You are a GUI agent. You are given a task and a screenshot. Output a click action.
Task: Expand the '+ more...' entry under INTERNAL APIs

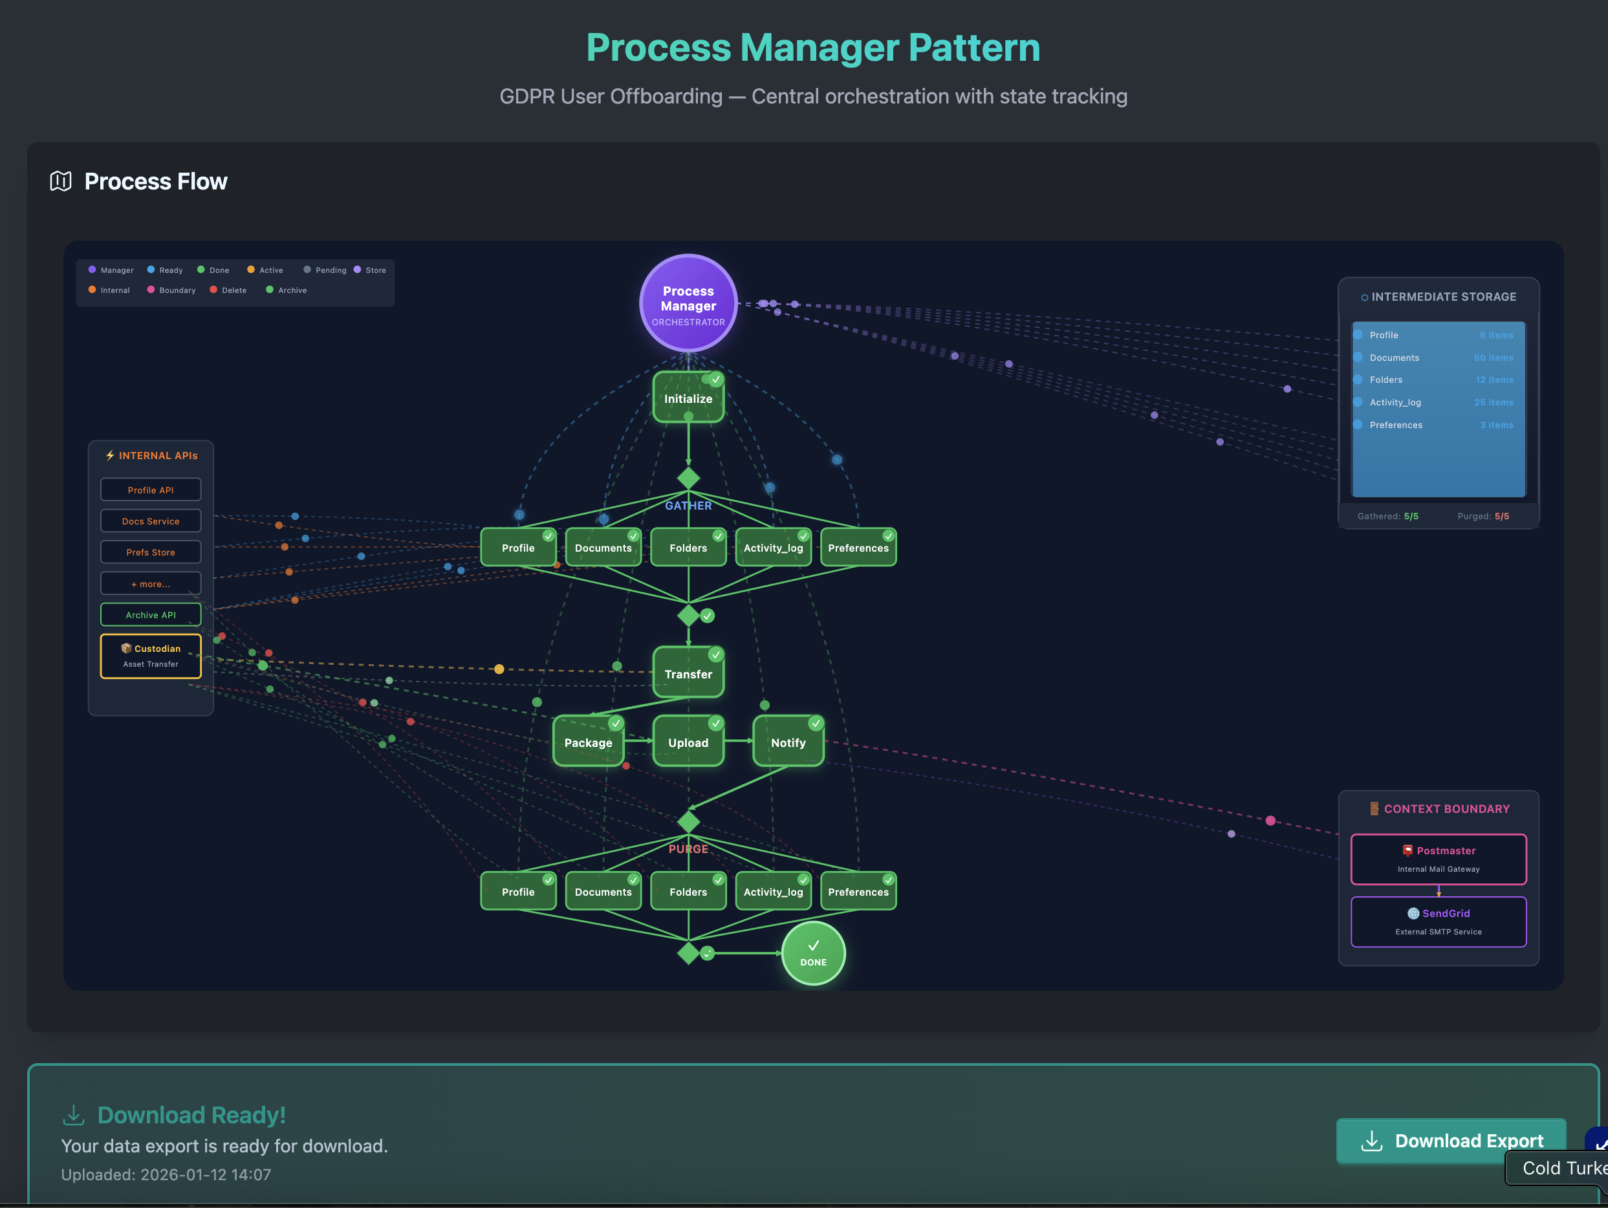[151, 583]
